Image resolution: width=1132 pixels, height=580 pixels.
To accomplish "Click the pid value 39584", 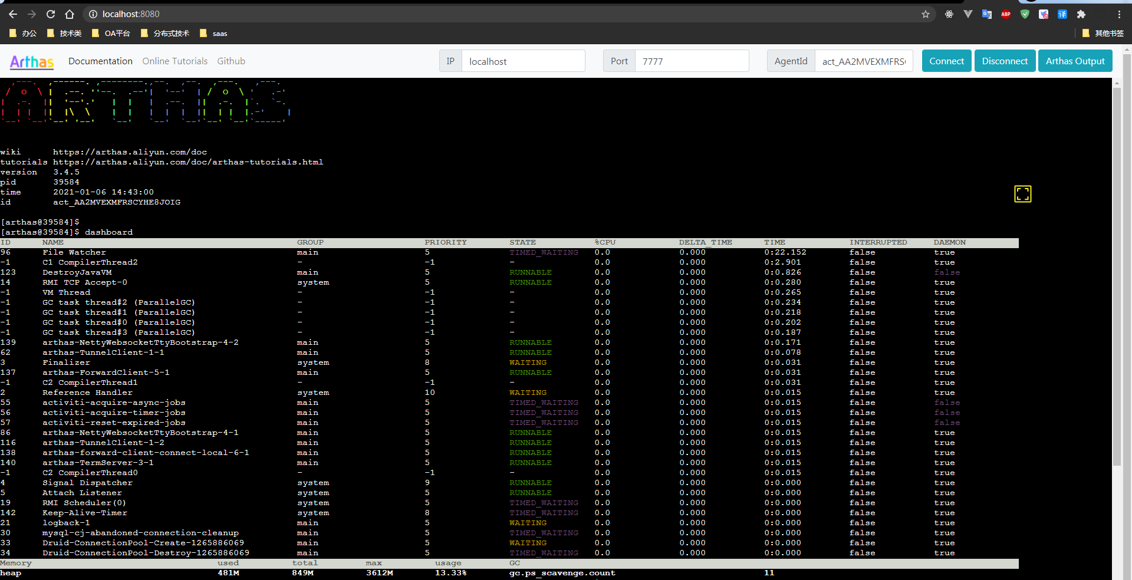I will [x=66, y=182].
